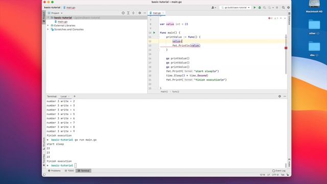Click func() in the editor breadcrumb
The height and width of the screenshot is (184, 327).
pos(176,91)
